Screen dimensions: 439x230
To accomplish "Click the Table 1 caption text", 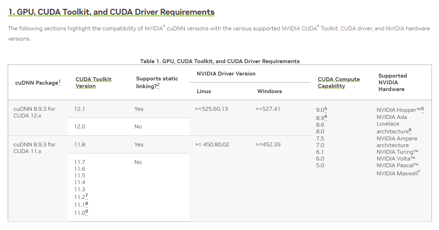I will [x=220, y=61].
